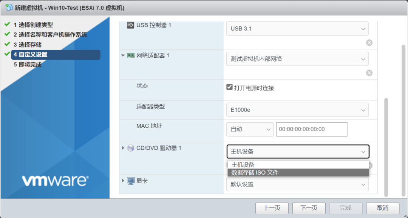Click the 下一页 button
The image size is (408, 218).
tap(309, 208)
